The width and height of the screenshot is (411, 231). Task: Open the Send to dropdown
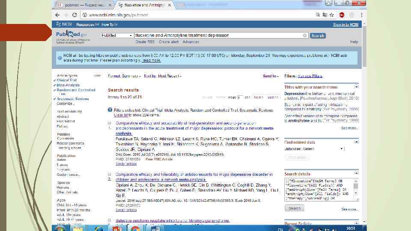click(271, 76)
